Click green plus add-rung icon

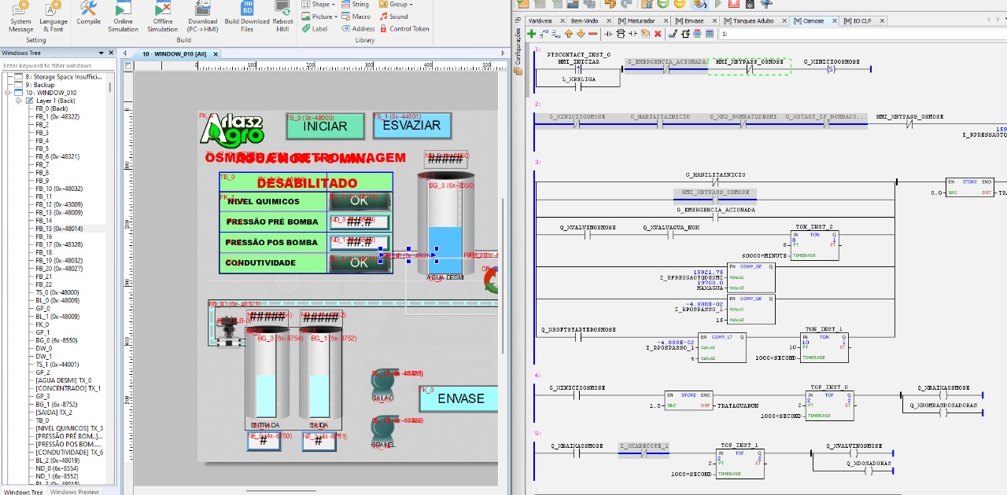(532, 34)
